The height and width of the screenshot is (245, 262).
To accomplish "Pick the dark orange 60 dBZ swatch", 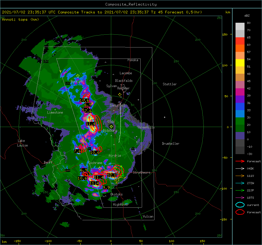I will (x=240, y=48).
